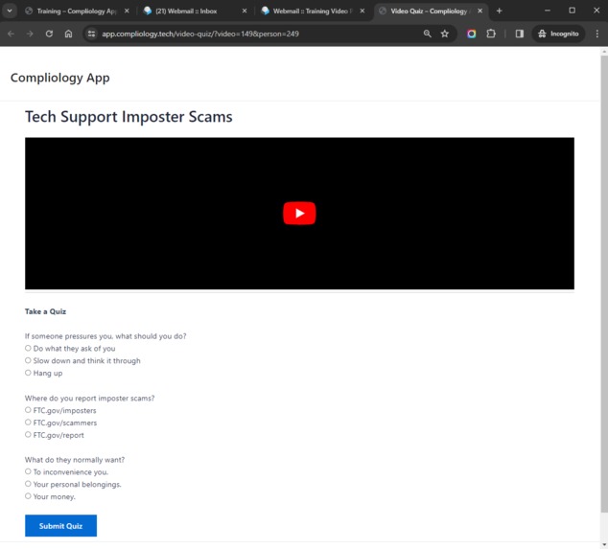Click 'What do they normally want?' question
Image resolution: width=608 pixels, height=549 pixels.
click(x=75, y=460)
